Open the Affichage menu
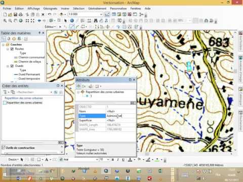Viewport: 243px width, 182px height. (x=33, y=9)
